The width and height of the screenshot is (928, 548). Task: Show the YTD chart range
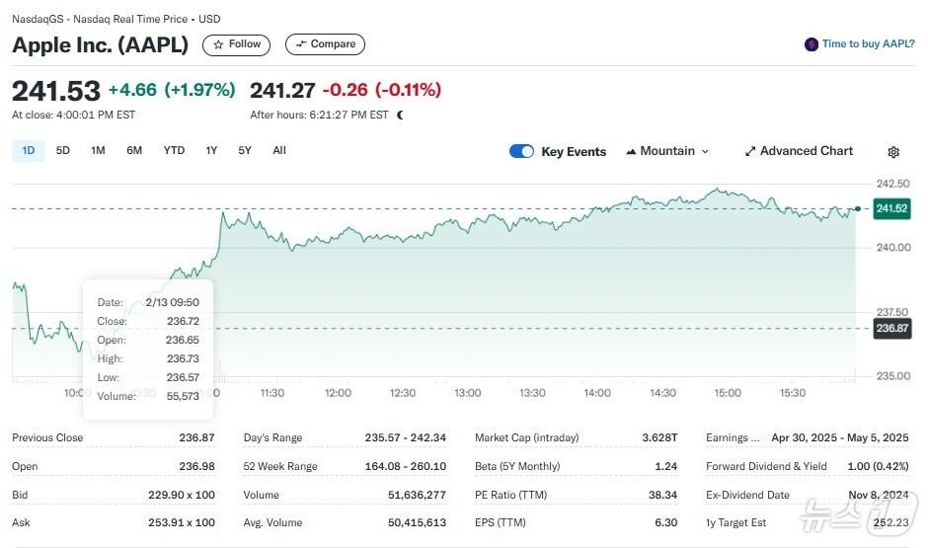pos(174,150)
